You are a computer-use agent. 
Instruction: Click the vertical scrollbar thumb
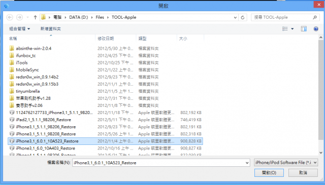(321, 90)
